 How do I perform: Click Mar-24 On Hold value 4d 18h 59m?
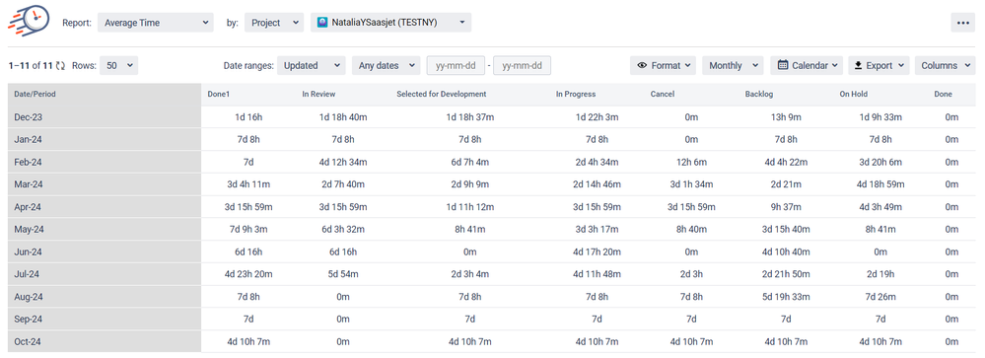880,184
